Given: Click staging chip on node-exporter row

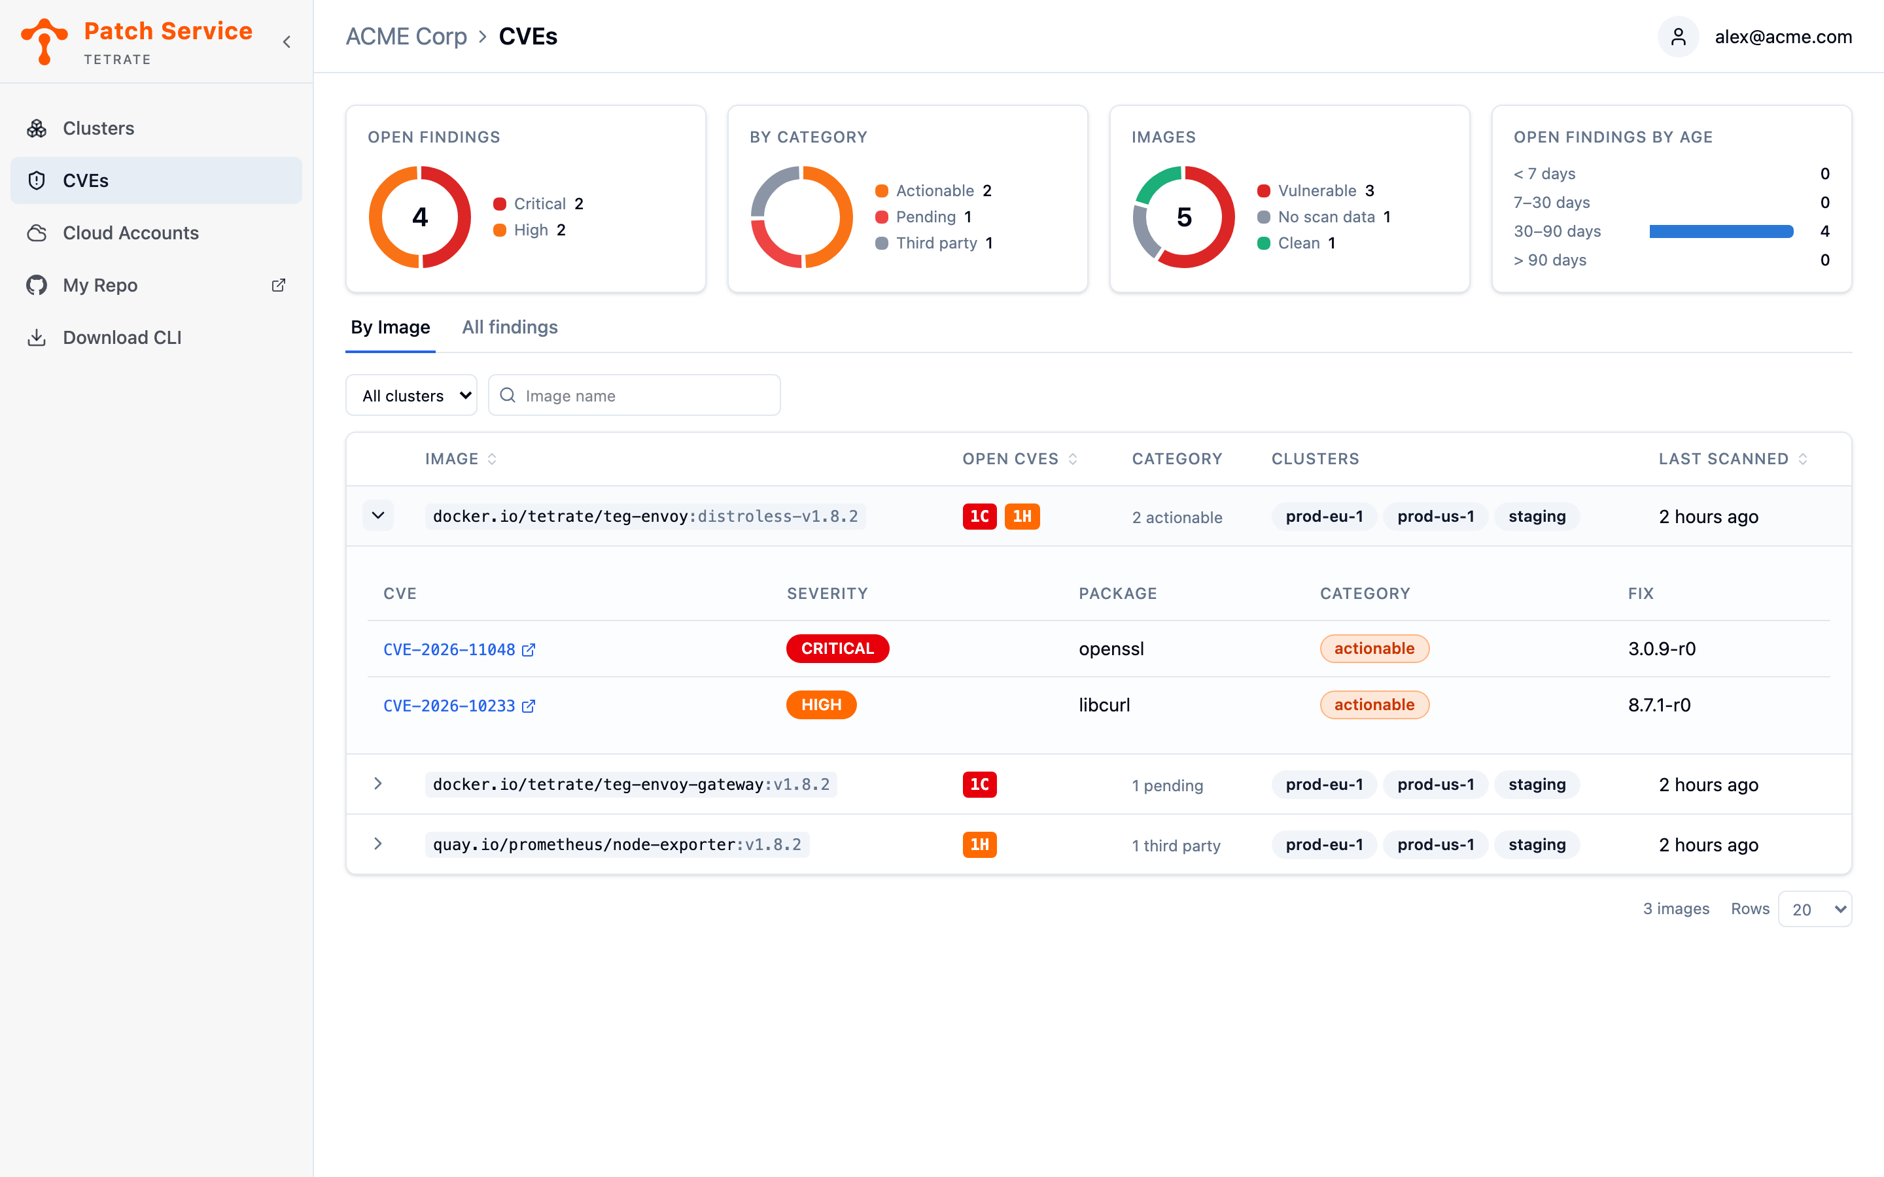Looking at the screenshot, I should [x=1537, y=845].
